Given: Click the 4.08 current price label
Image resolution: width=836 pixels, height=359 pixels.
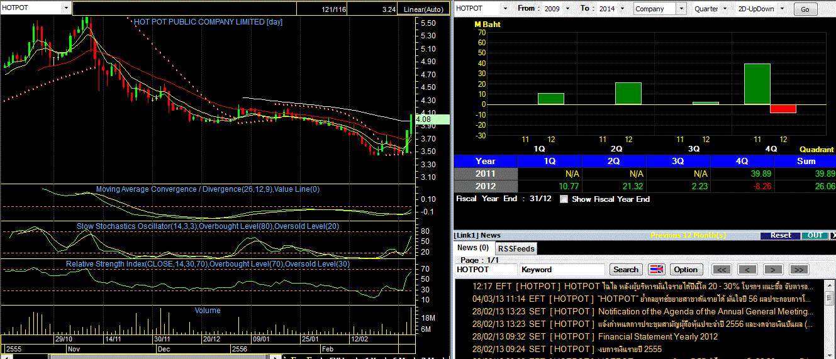Looking at the screenshot, I should [432, 119].
